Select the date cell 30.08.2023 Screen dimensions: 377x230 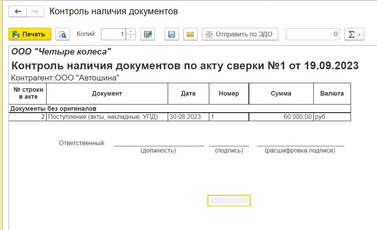tap(188, 117)
